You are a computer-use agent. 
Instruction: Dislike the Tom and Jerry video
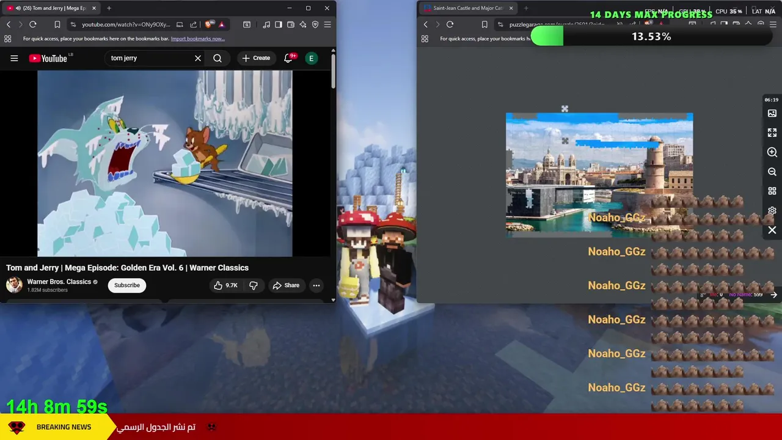[254, 285]
